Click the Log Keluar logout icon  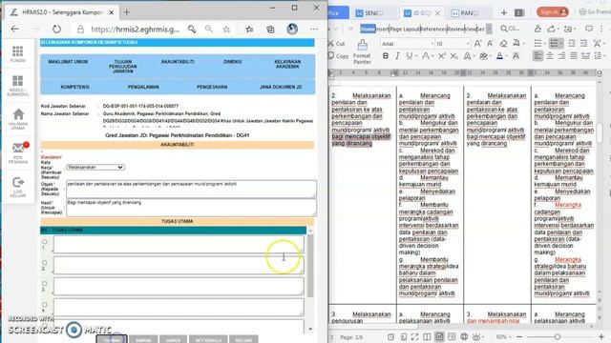pyautogui.click(x=18, y=182)
